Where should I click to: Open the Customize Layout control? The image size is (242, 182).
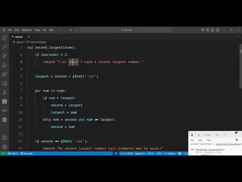[x=203, y=30]
